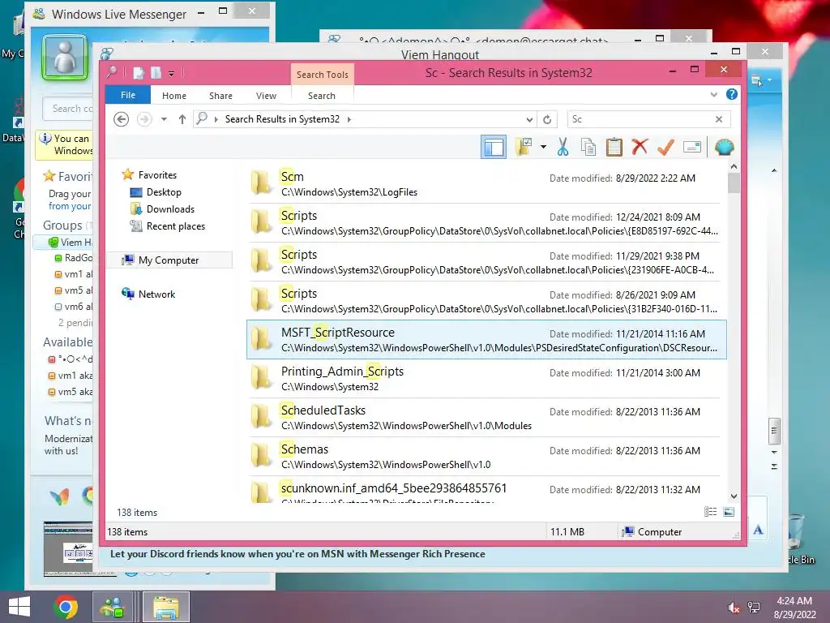Image resolution: width=830 pixels, height=623 pixels.
Task: Click the scrollbar up arrow in results
Action: (734, 166)
